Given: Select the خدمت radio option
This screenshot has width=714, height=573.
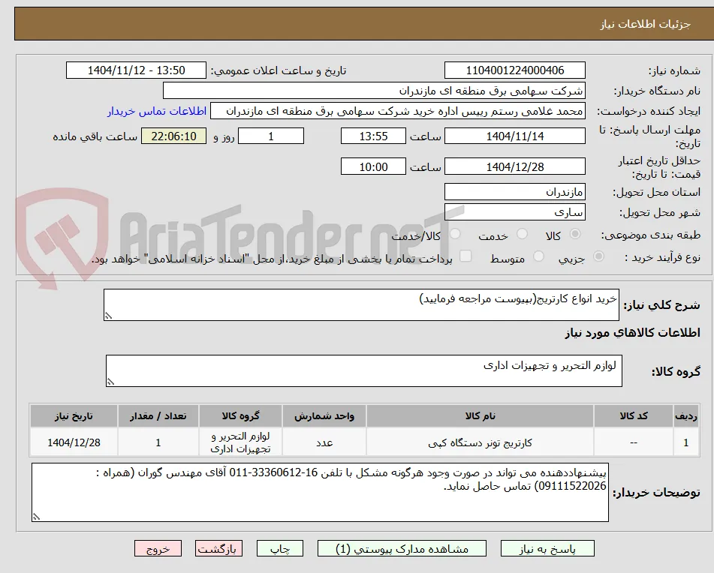Looking at the screenshot, I should tap(523, 234).
